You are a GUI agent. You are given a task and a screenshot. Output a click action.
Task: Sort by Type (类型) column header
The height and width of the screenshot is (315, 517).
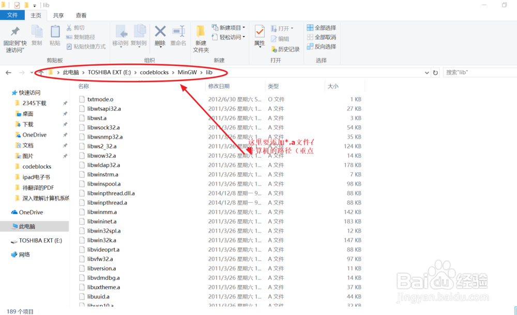[x=273, y=86]
